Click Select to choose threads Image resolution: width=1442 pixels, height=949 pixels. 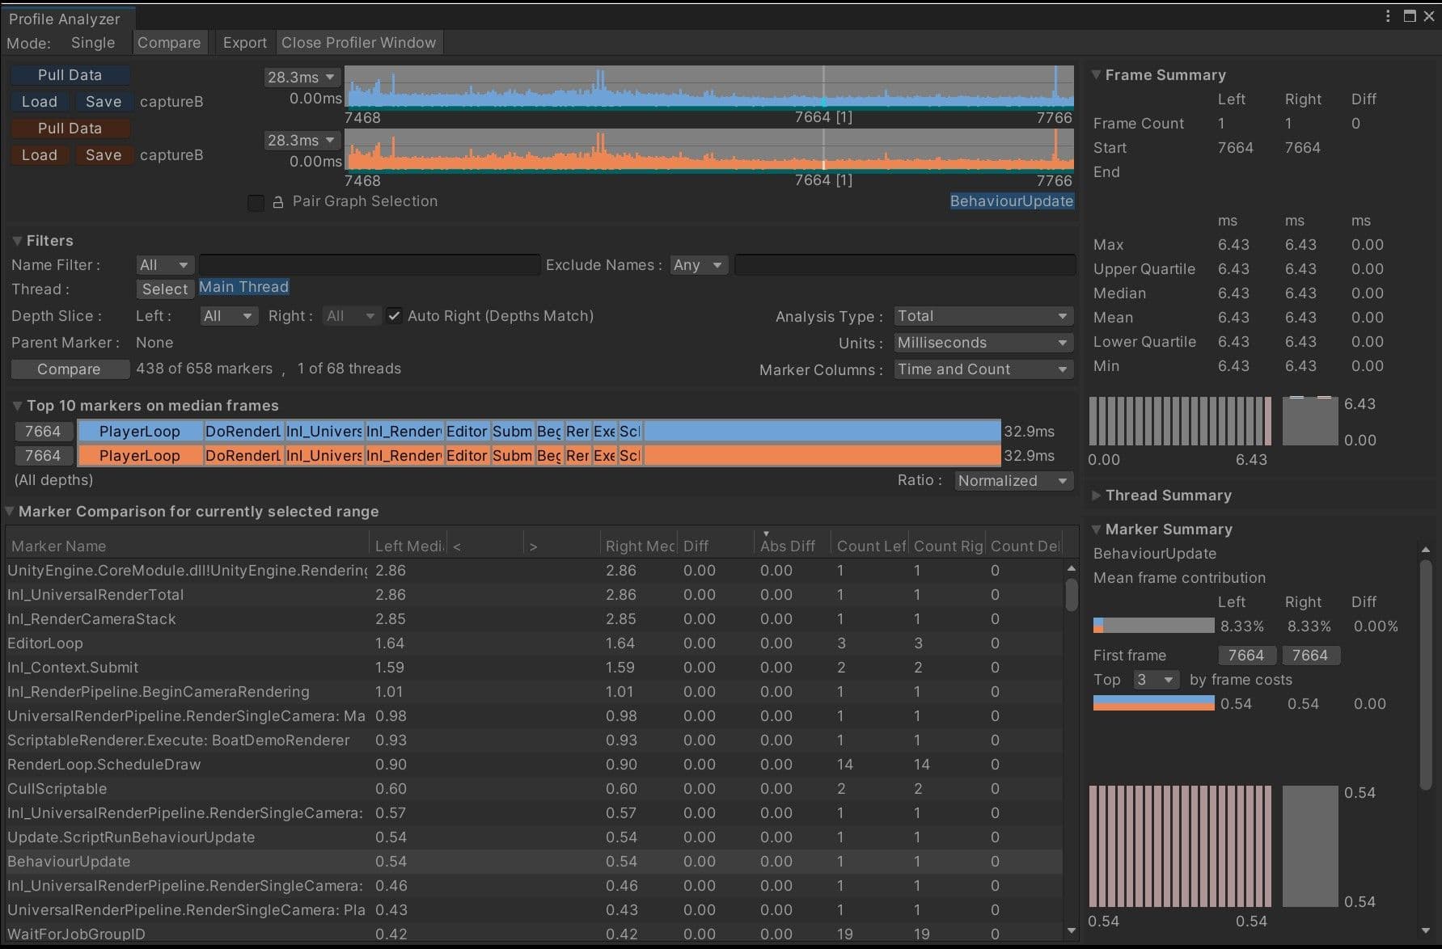pyautogui.click(x=164, y=289)
